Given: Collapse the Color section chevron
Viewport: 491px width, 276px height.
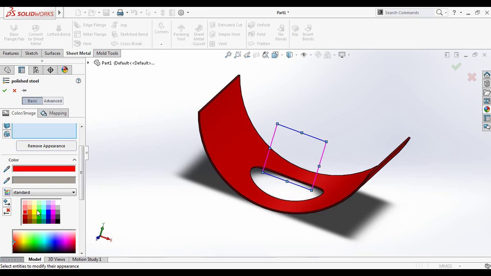Looking at the screenshot, I should (x=74, y=160).
